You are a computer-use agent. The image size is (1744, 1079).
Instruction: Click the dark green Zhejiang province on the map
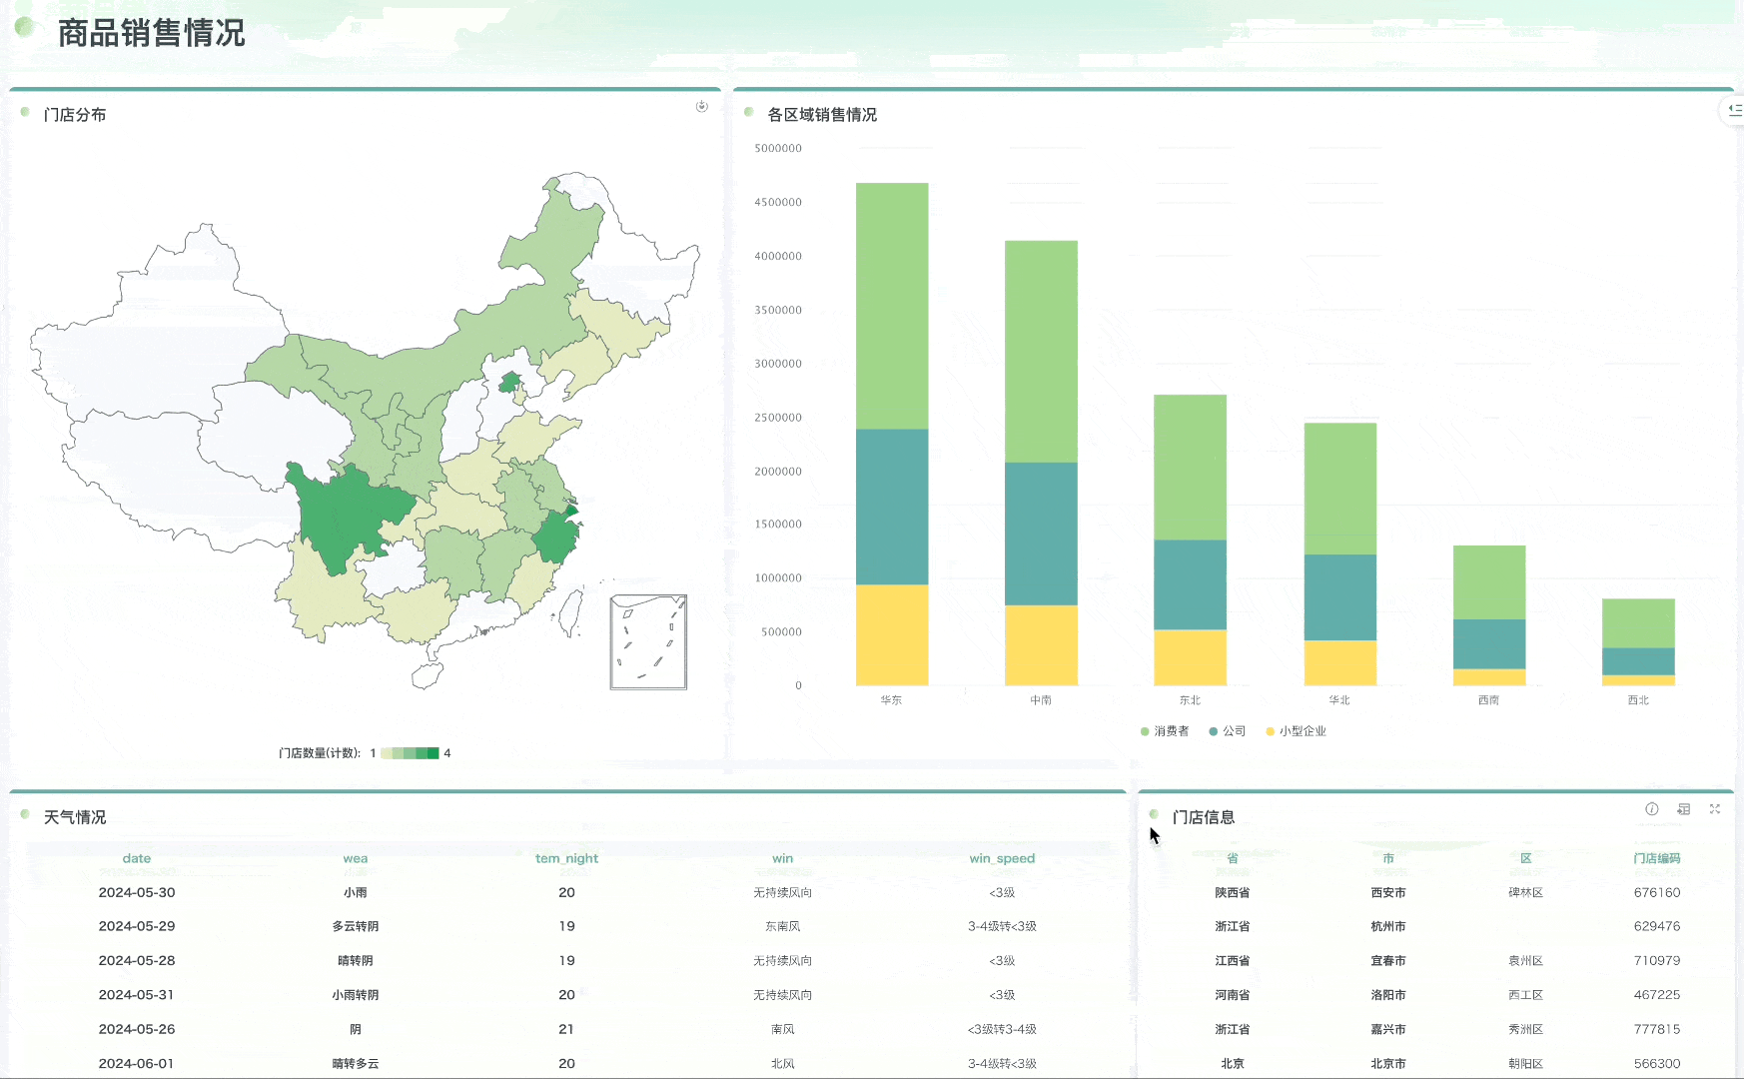point(555,538)
